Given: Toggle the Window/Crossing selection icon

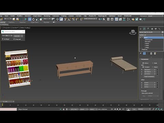Looking at the screenshot, I should pos(25,19).
